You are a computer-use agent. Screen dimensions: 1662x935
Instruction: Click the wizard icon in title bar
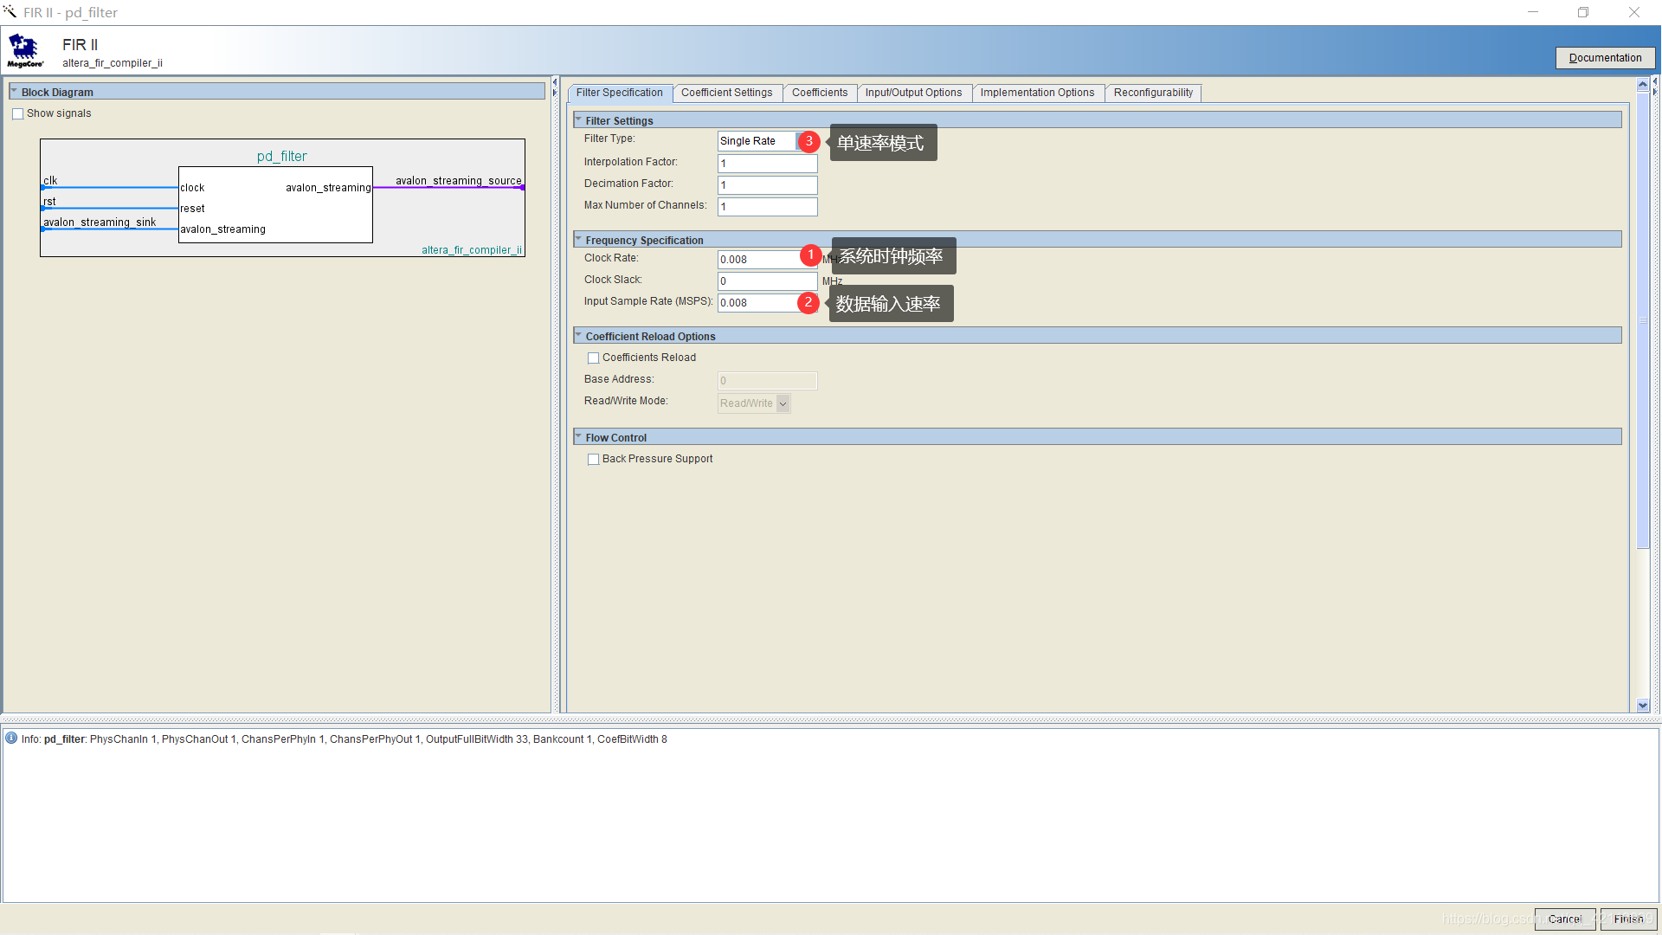coord(10,12)
